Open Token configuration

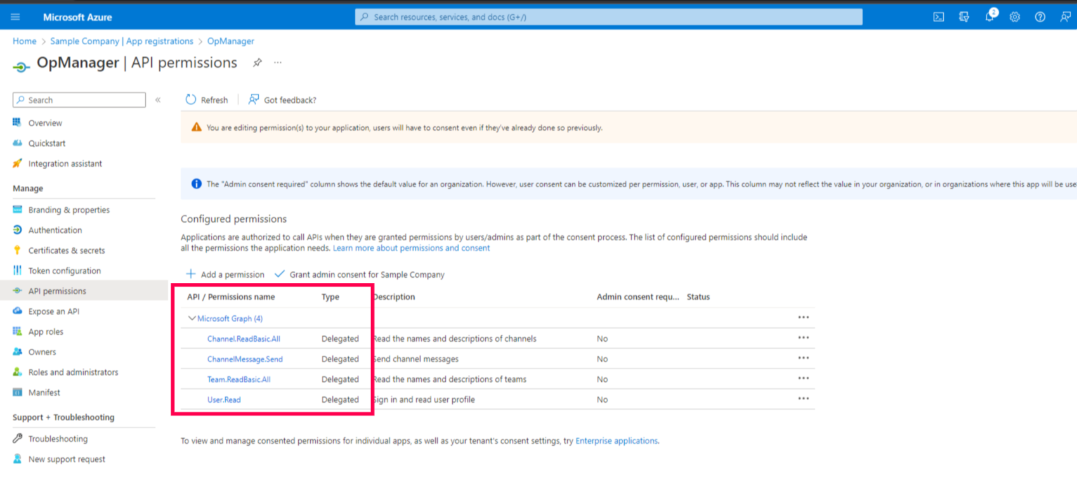(x=65, y=271)
